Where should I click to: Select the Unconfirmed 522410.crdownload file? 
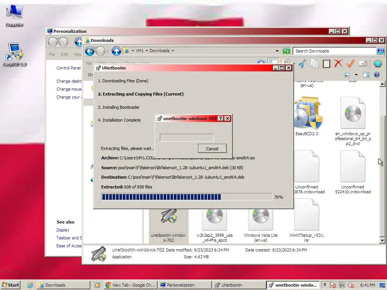(x=353, y=172)
